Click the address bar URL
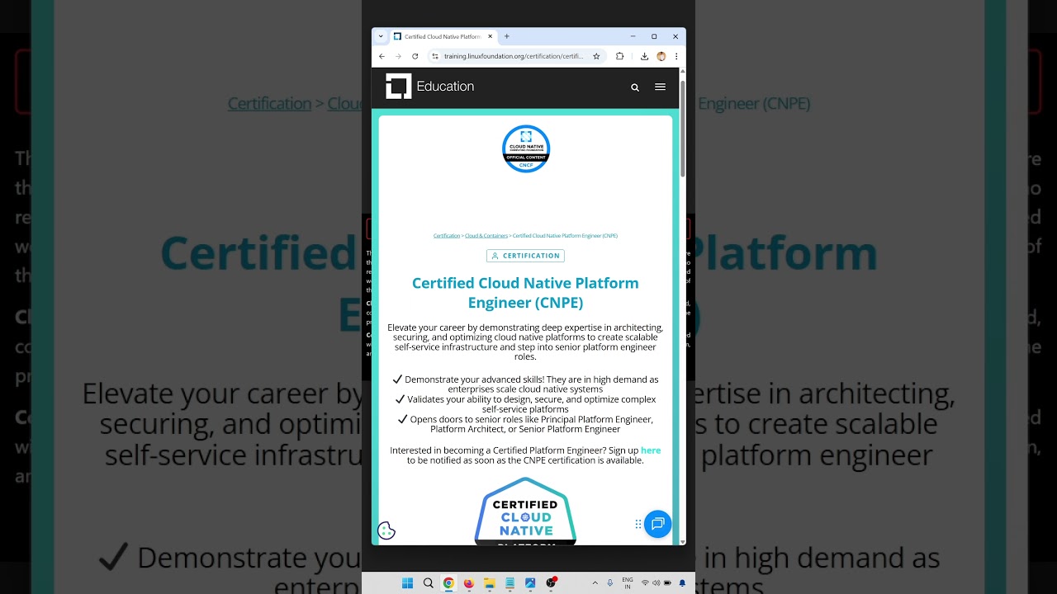 pos(514,56)
